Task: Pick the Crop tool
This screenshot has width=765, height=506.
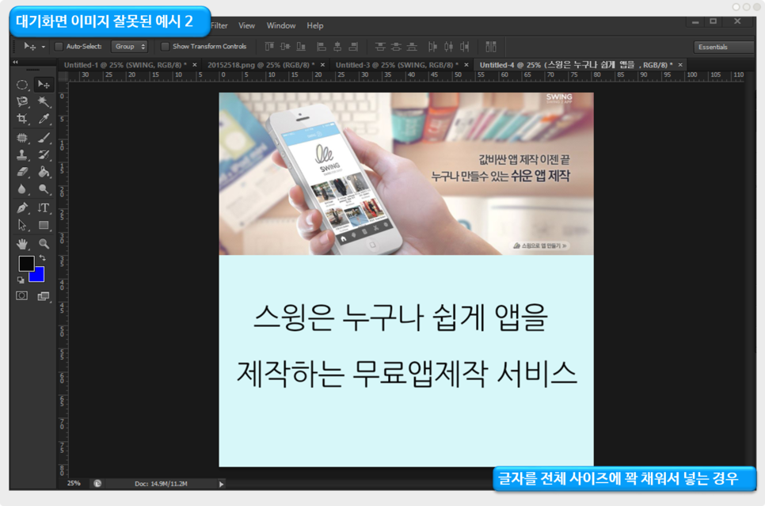Action: point(22,120)
